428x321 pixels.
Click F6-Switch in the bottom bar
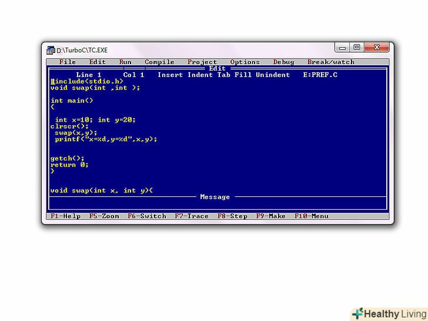pyautogui.click(x=147, y=216)
